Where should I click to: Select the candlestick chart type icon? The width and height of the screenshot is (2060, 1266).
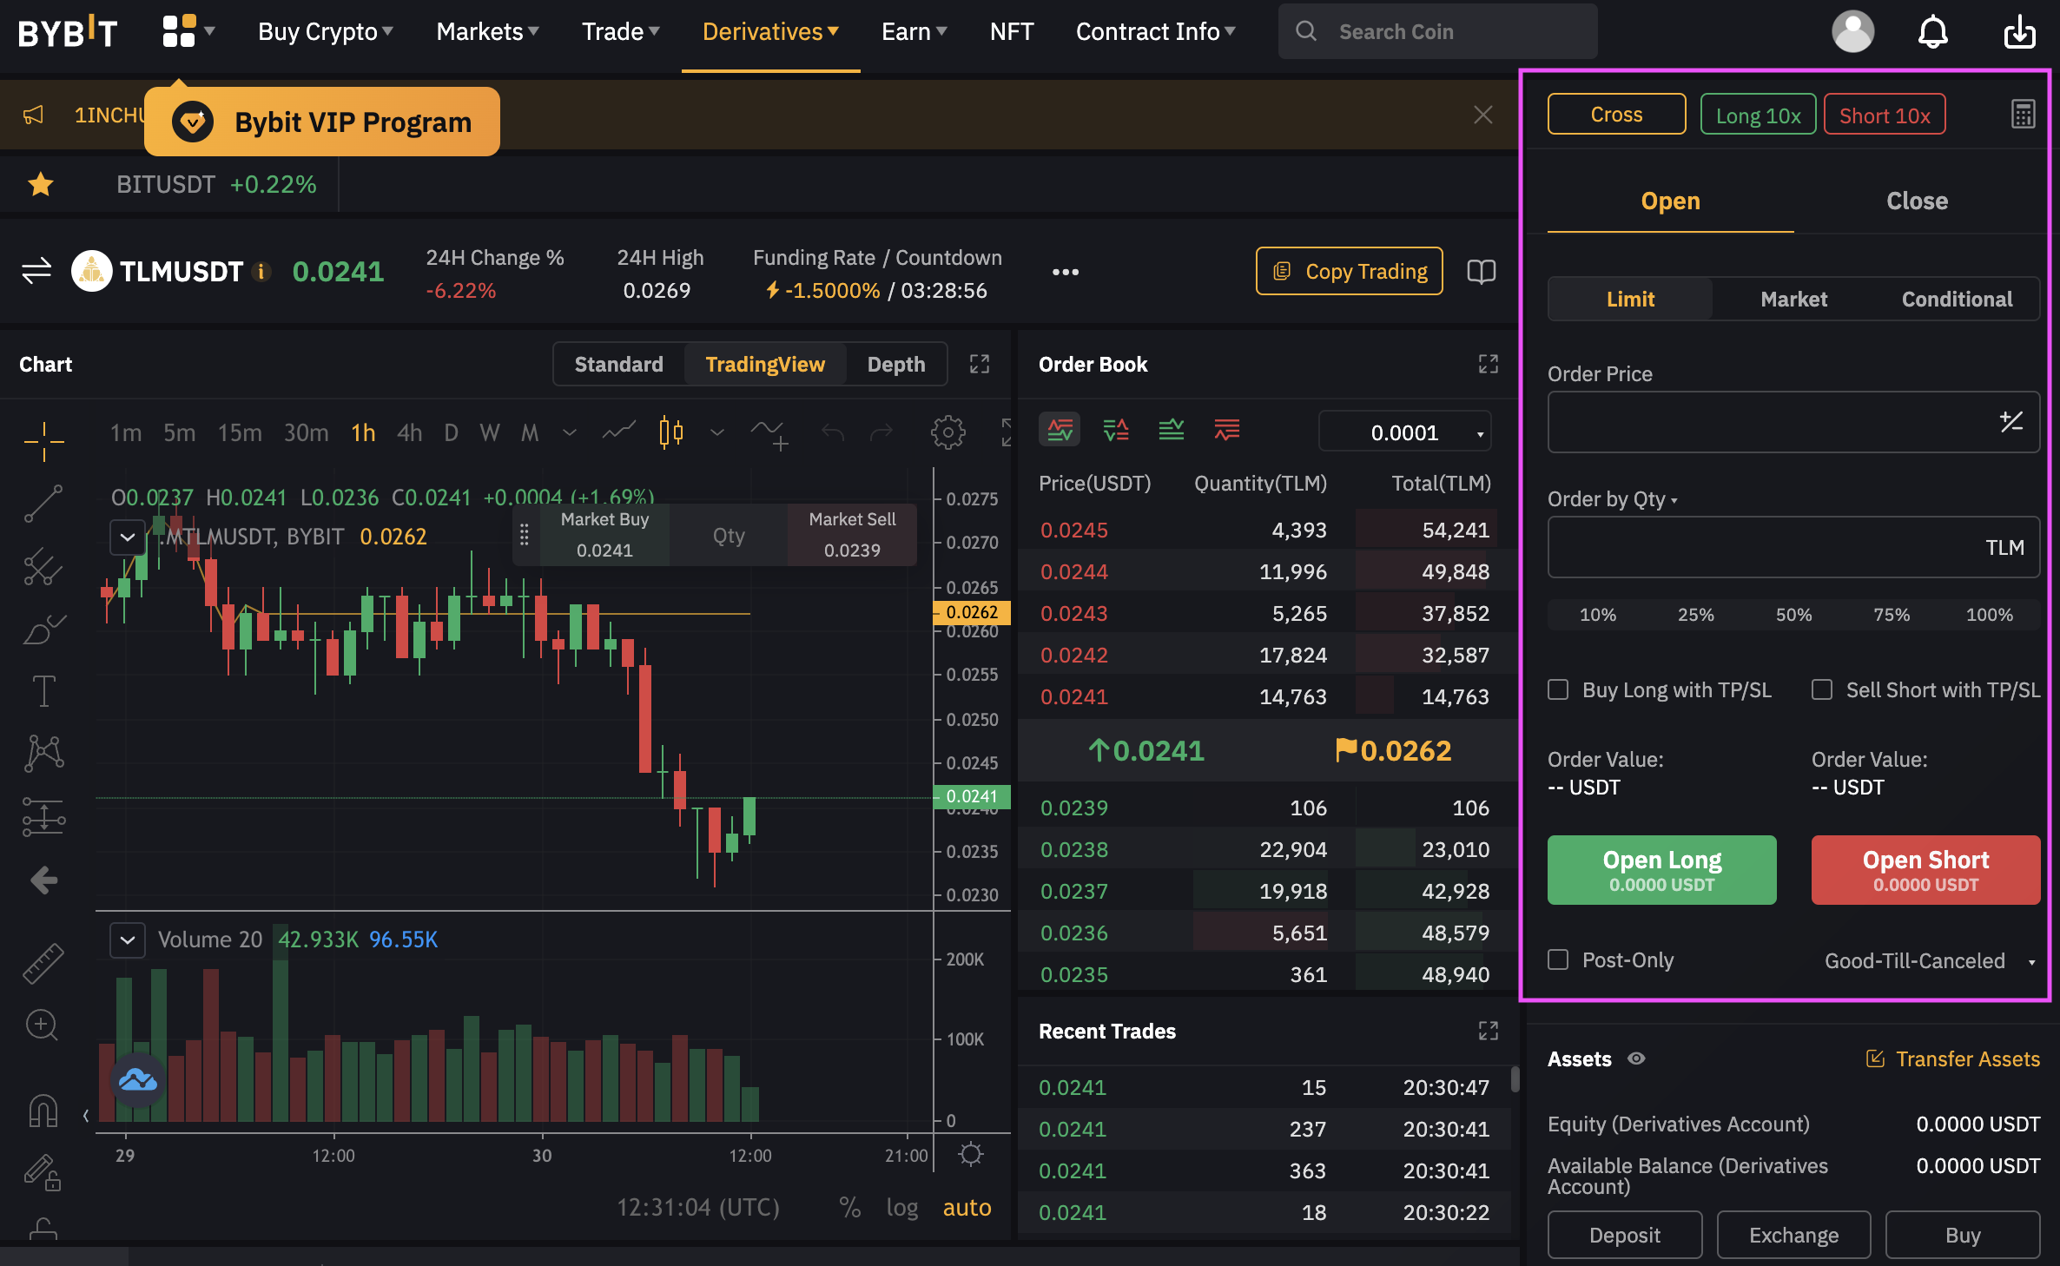[x=670, y=432]
